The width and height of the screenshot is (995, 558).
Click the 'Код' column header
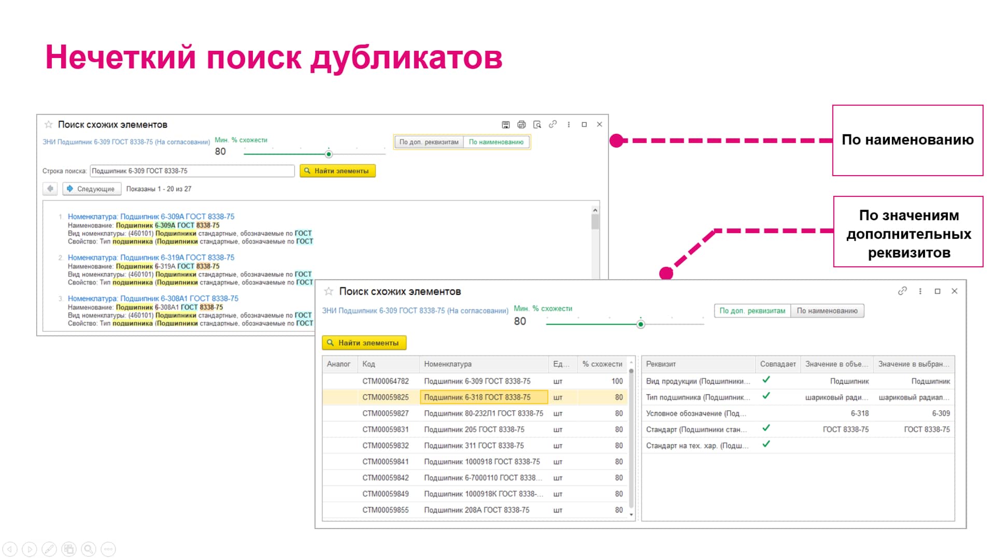click(389, 364)
